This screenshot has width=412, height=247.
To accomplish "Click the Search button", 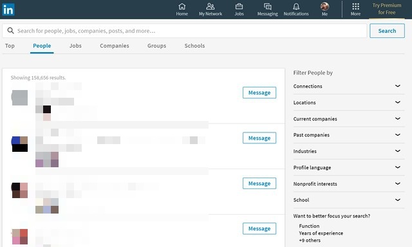I will click(387, 31).
